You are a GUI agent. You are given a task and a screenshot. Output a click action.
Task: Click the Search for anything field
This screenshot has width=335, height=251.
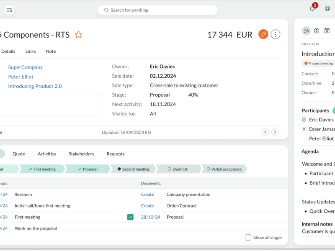pyautogui.click(x=157, y=10)
